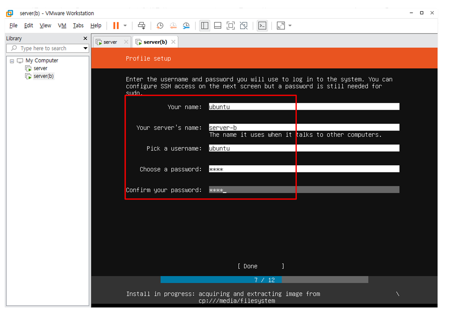Click the library search magnifier icon

coord(14,48)
